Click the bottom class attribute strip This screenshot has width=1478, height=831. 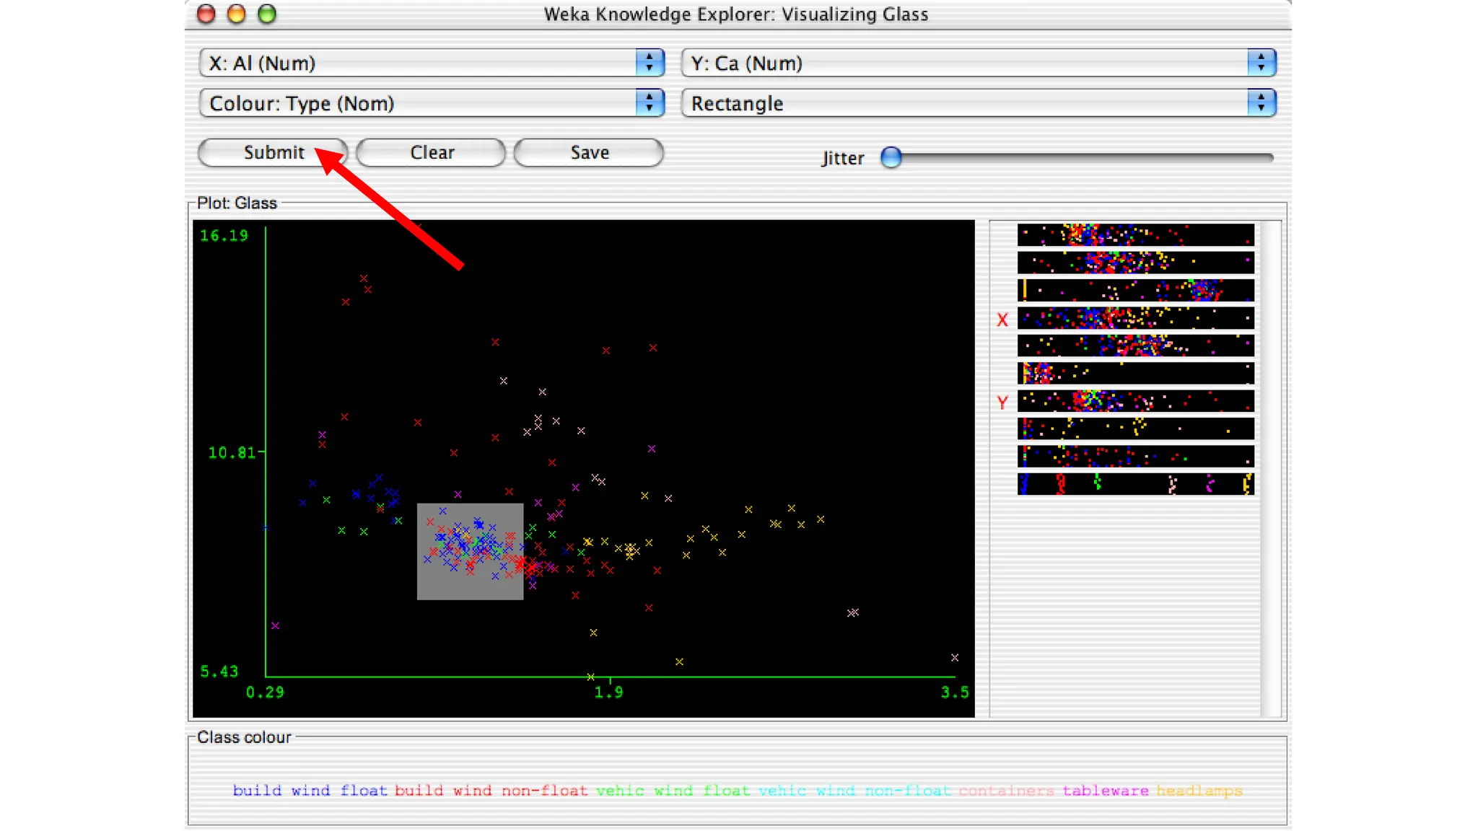point(1135,484)
